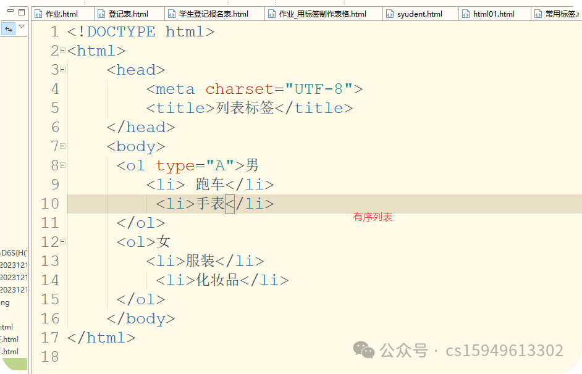Select the green highlighted item in file list
The image size is (582, 374).
[14, 364]
